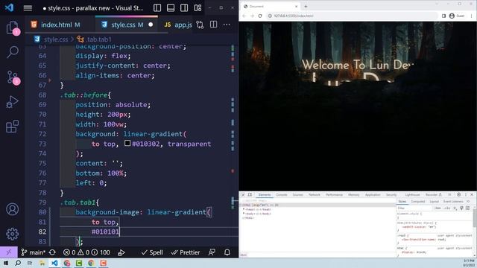This screenshot has width=477, height=268.
Task: Click the main* branch indicator in status bar
Action: click(33, 252)
